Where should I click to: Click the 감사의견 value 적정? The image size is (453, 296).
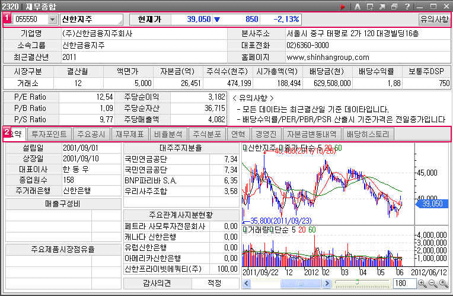[x=215, y=283]
